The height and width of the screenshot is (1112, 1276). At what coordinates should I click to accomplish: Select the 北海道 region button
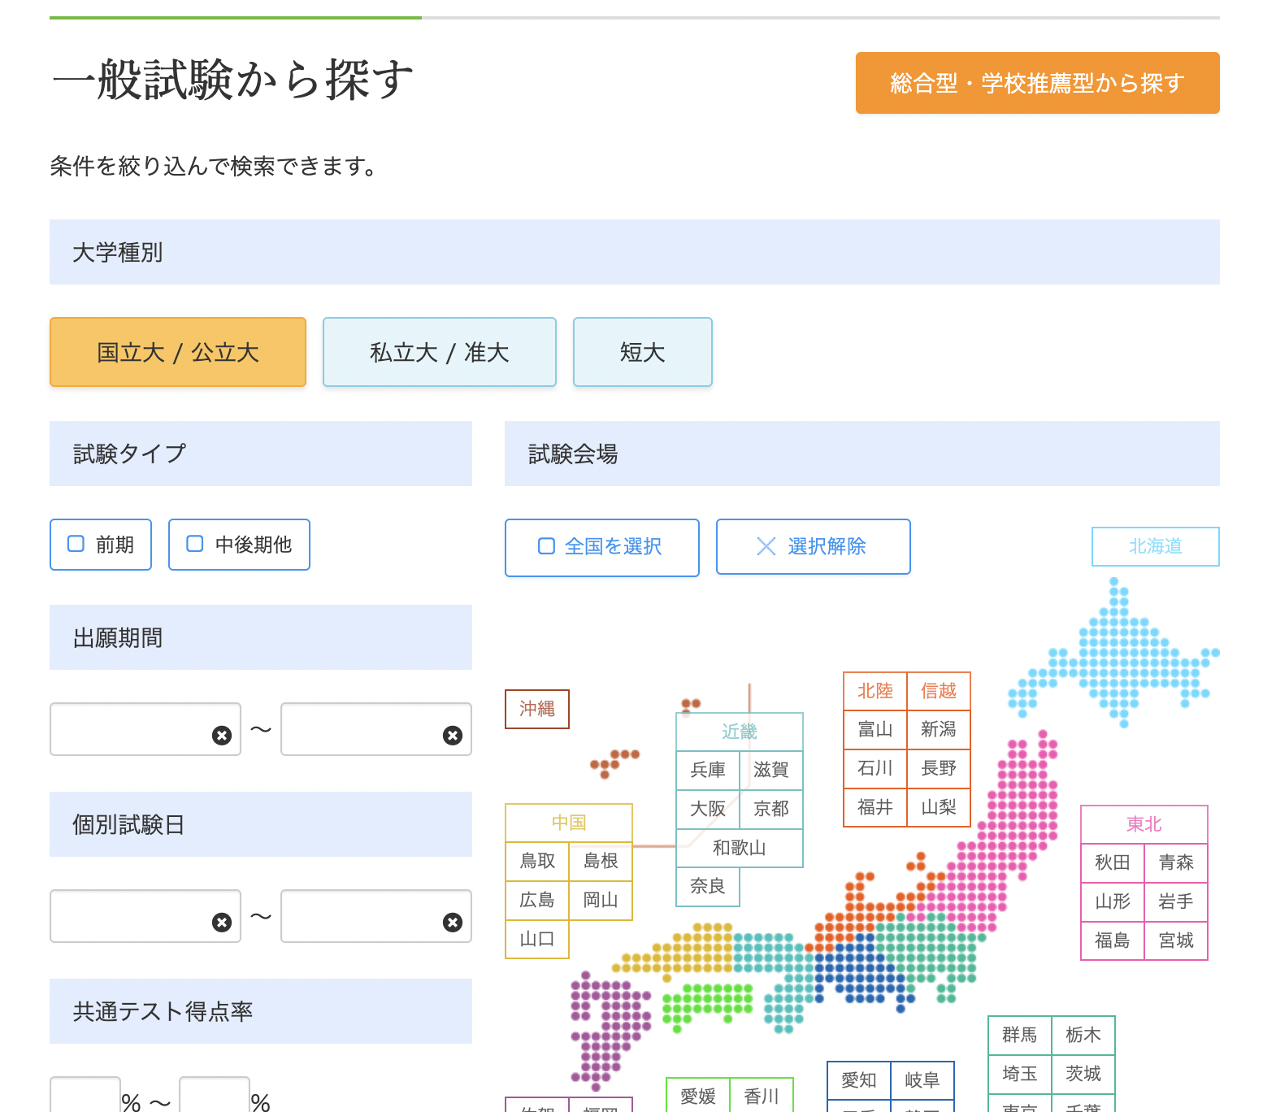pos(1155,546)
